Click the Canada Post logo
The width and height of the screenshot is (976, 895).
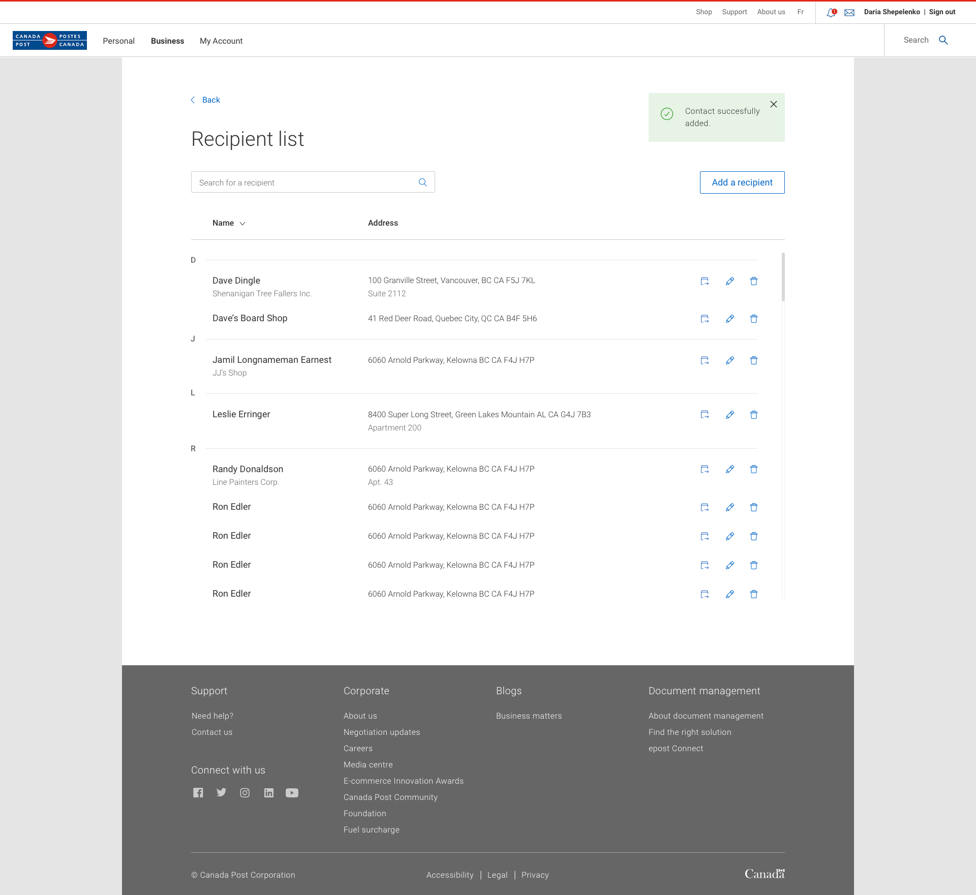point(49,40)
